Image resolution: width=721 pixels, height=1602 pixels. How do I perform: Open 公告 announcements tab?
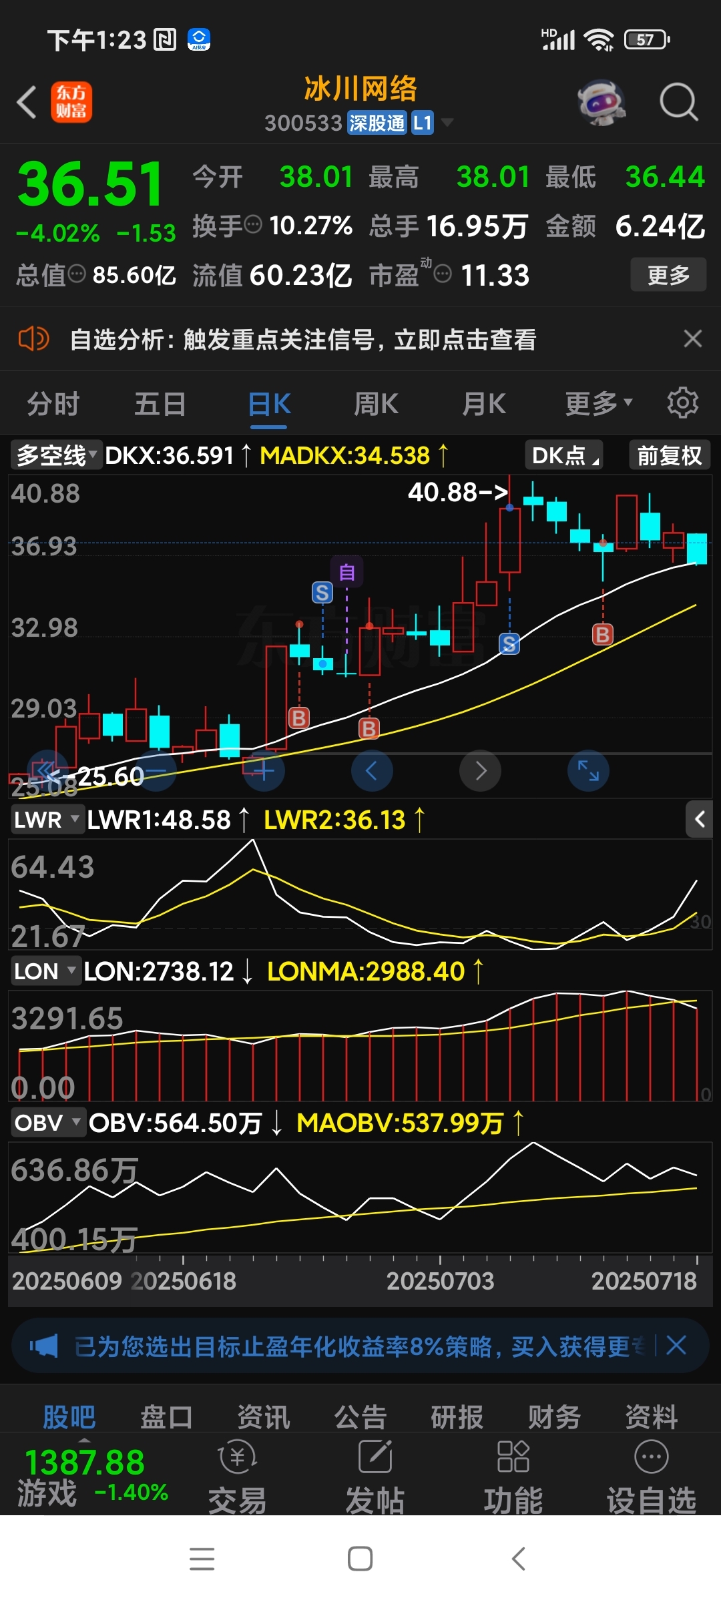click(x=360, y=1416)
